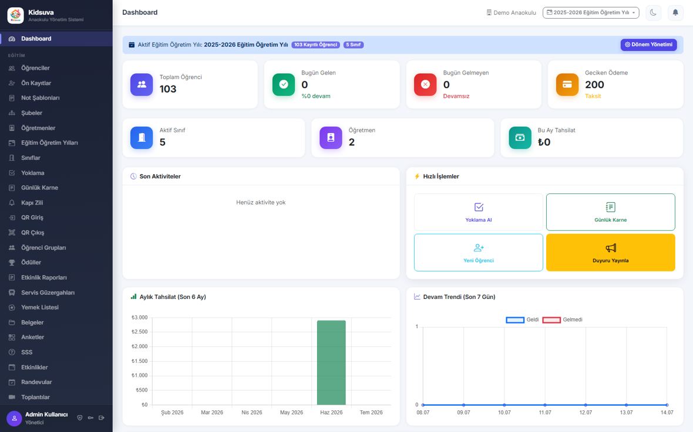
Task: Click the Sınıflar door icon
Action: click(12, 158)
